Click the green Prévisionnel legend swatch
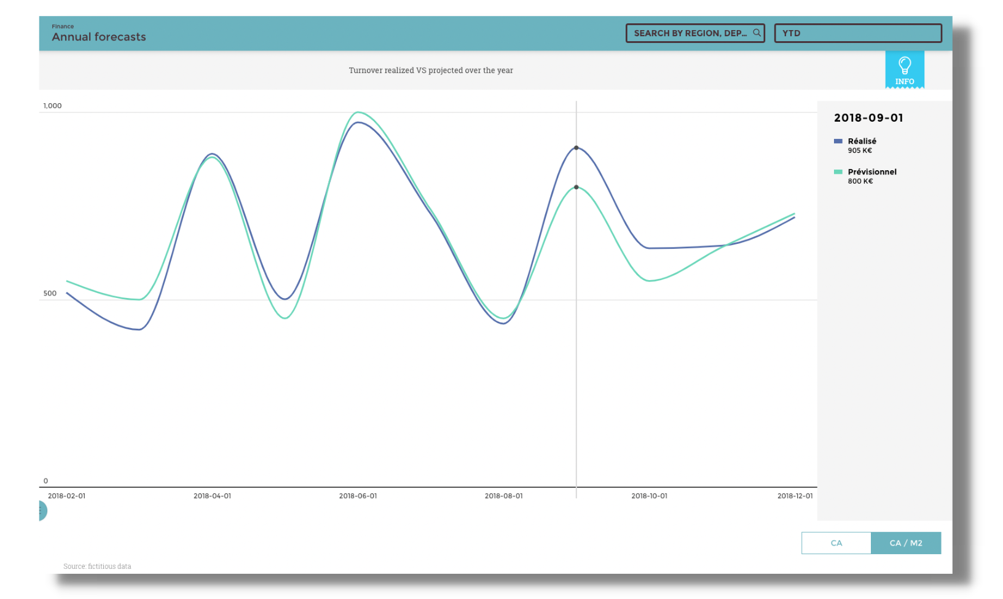The height and width of the screenshot is (599, 1003). pyautogui.click(x=838, y=172)
